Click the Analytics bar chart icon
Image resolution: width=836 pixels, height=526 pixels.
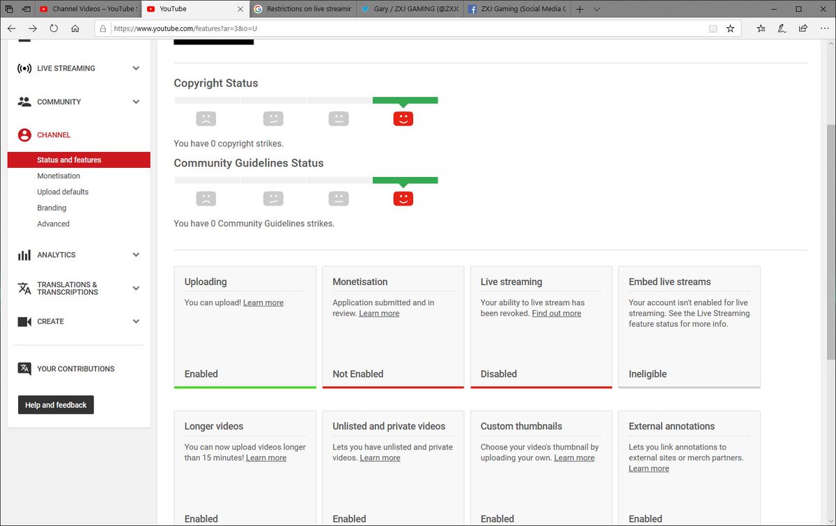click(x=24, y=255)
